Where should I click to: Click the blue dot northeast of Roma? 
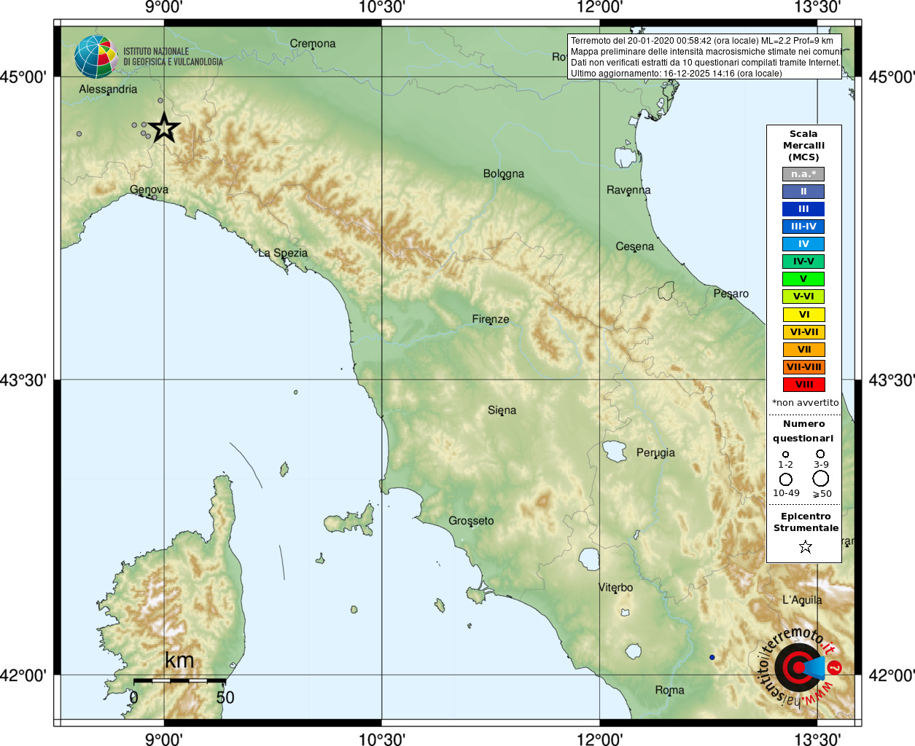712,657
